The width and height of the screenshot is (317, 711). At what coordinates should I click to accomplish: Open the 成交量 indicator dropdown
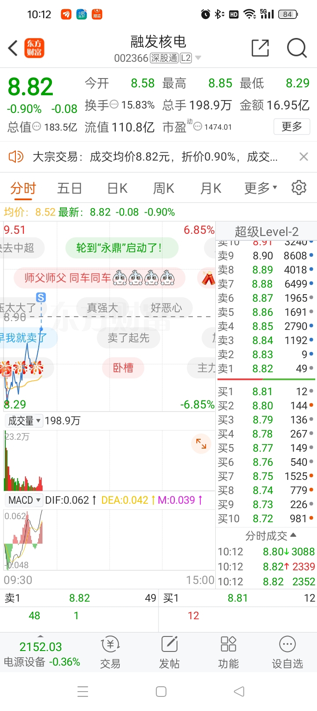click(x=24, y=421)
